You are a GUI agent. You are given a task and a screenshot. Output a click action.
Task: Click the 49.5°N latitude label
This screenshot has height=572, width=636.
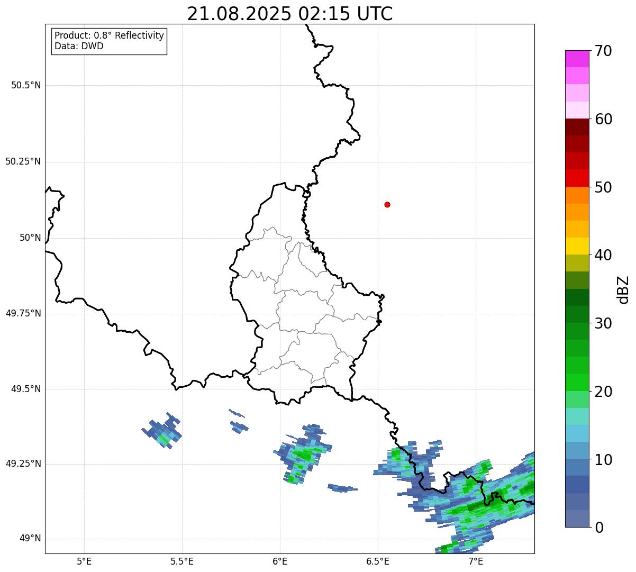pyautogui.click(x=26, y=389)
